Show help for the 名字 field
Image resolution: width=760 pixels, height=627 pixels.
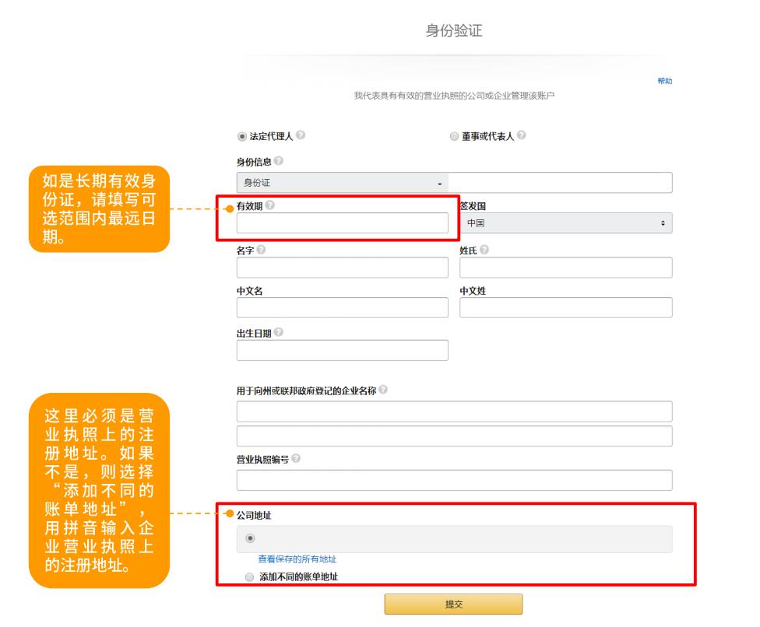(x=261, y=250)
